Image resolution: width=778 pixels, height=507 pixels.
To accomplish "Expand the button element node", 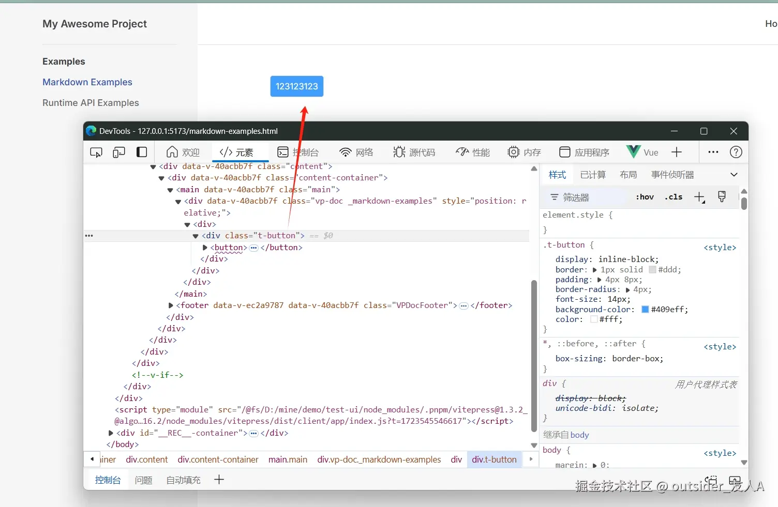I will coord(205,248).
